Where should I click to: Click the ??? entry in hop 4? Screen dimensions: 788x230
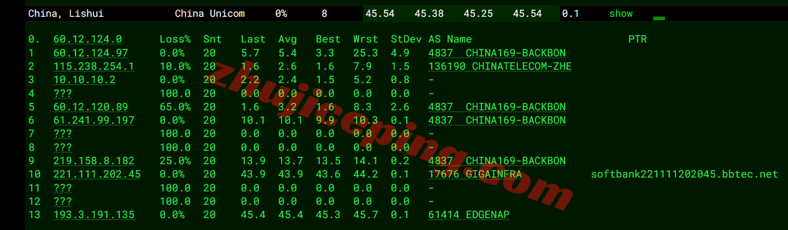pos(62,93)
